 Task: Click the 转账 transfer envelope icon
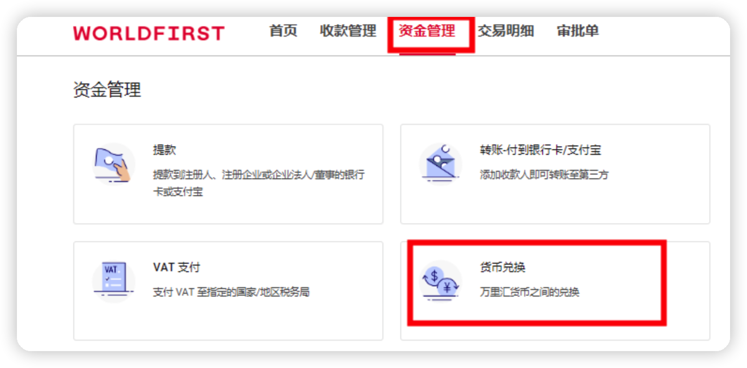441,164
